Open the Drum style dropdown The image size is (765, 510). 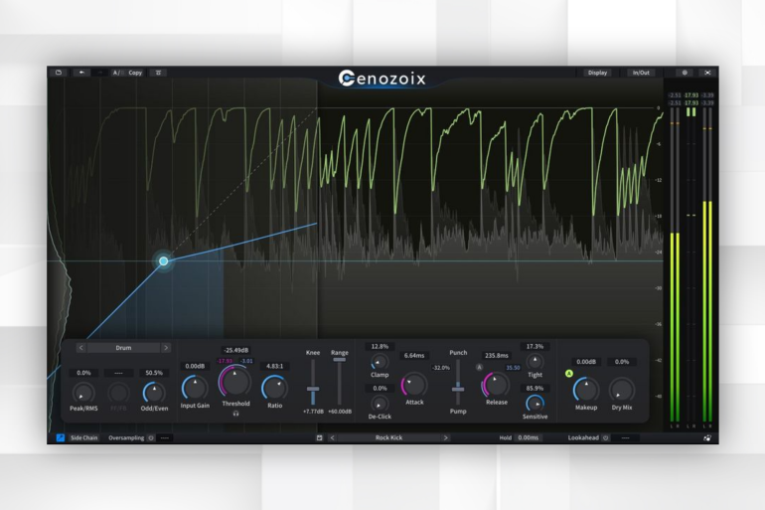click(x=123, y=348)
